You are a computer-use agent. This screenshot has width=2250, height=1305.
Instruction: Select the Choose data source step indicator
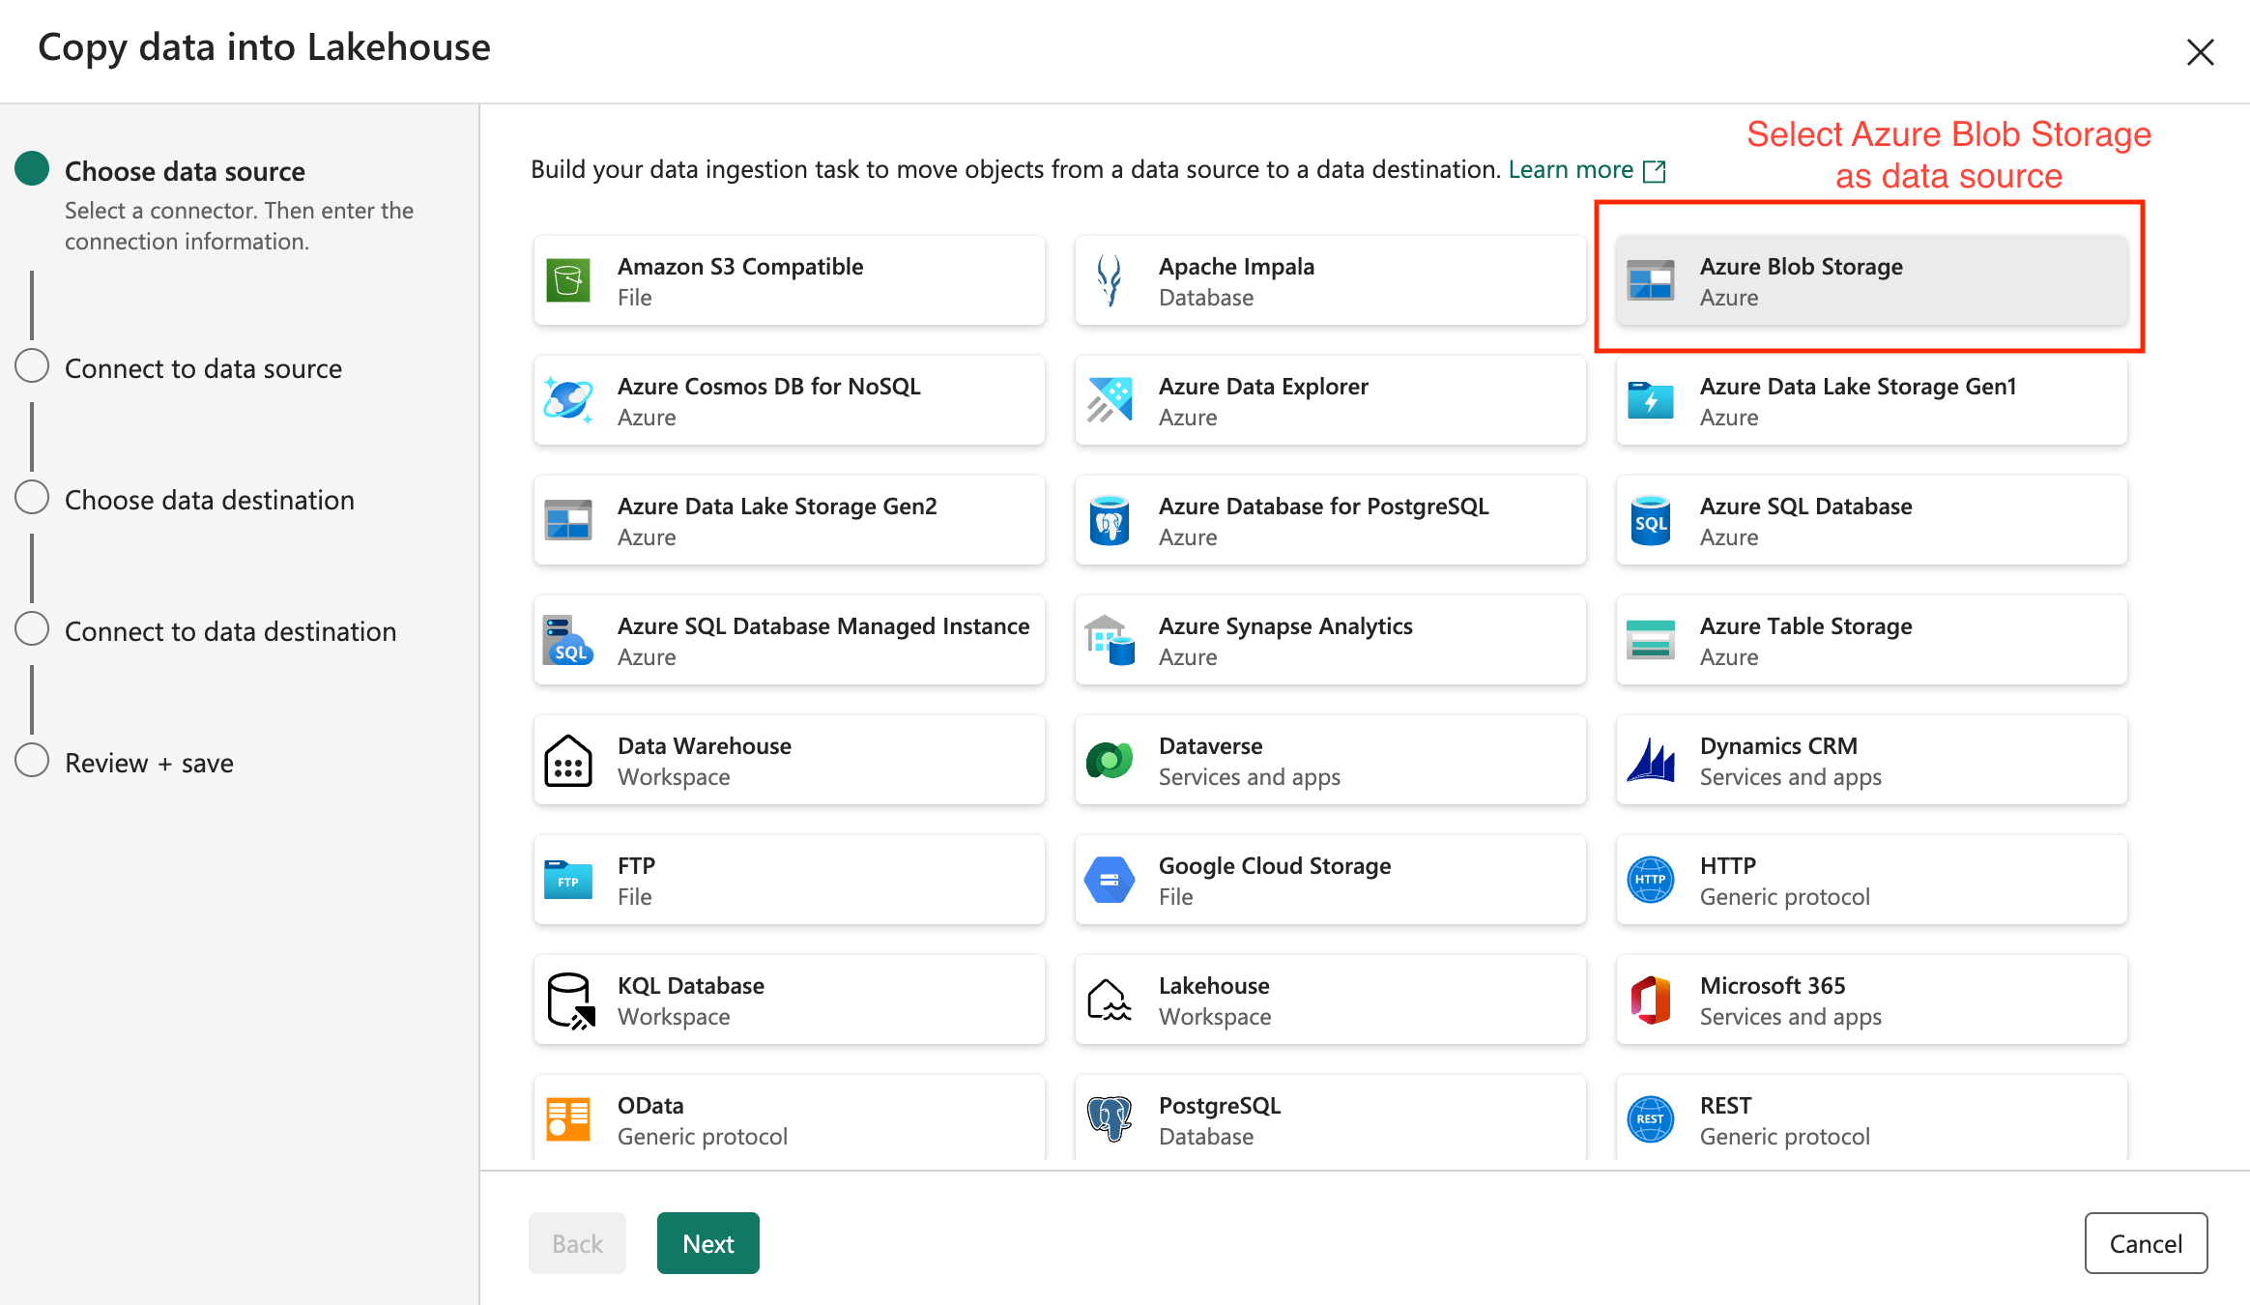32,168
